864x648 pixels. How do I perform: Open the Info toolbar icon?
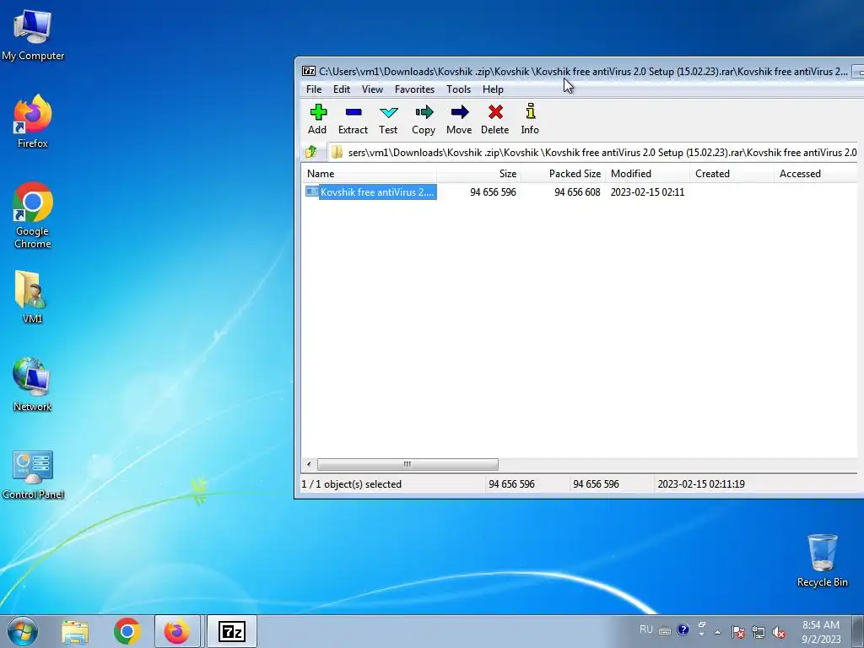[x=530, y=119]
